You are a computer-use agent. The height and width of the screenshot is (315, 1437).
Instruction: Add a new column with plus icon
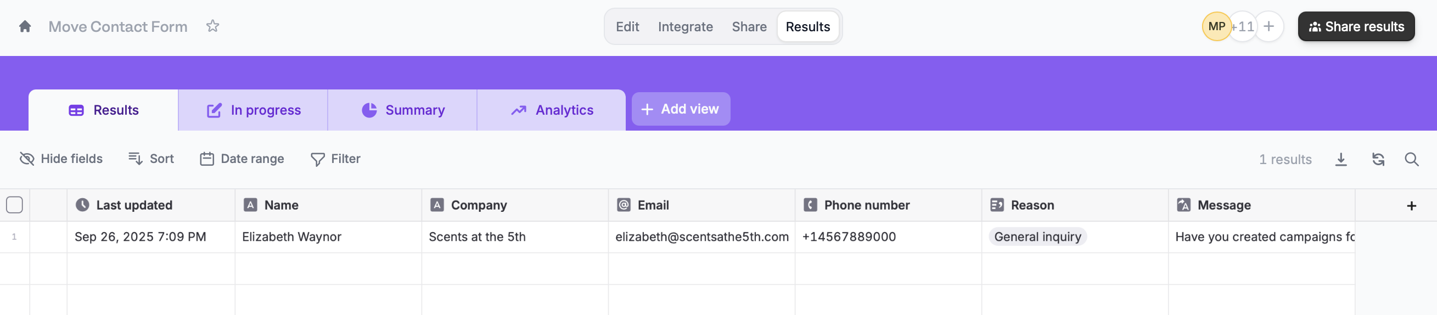tap(1411, 206)
